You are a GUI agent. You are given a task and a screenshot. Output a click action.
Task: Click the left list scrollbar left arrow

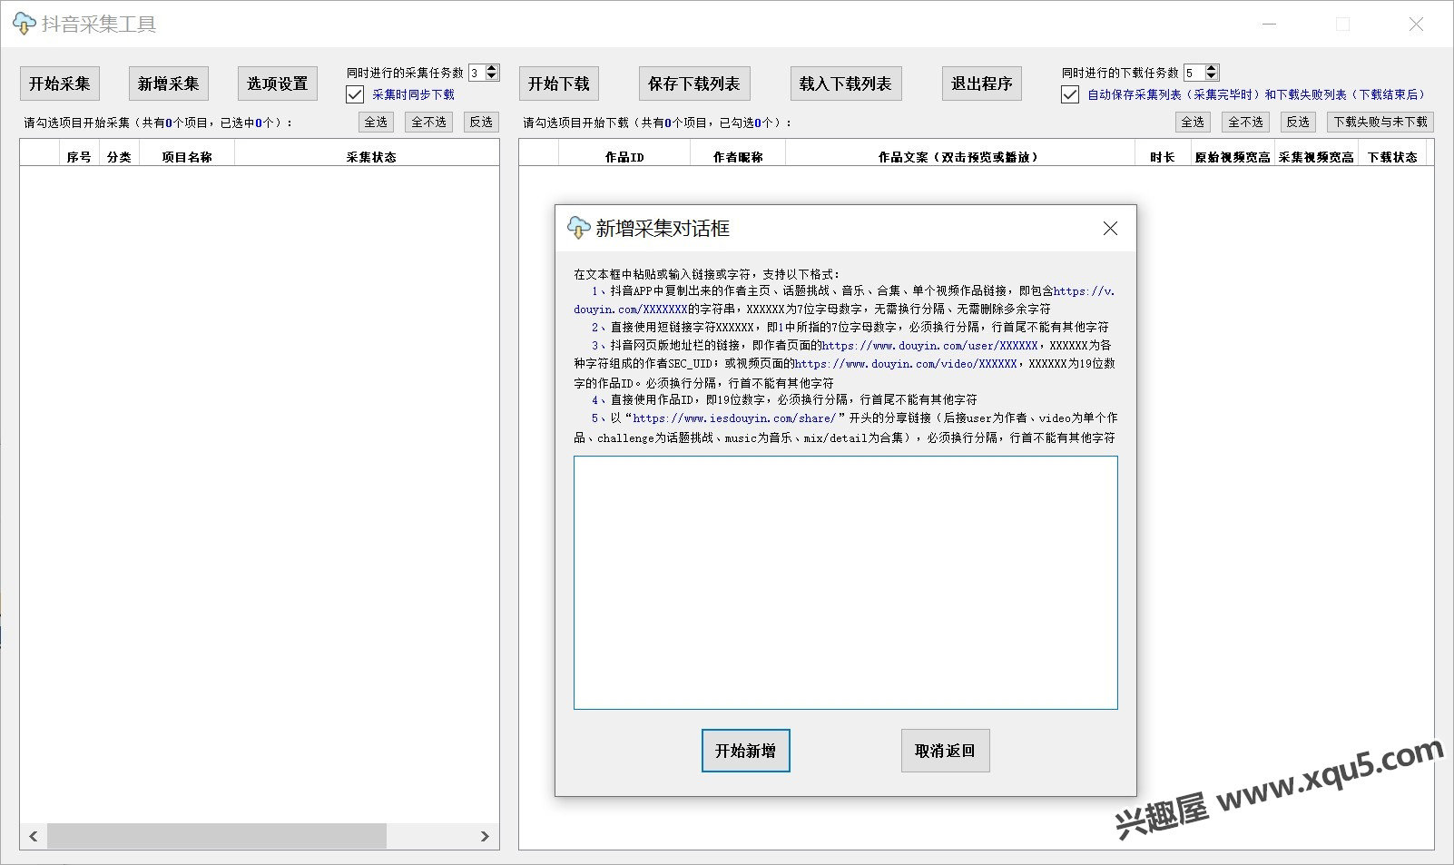coord(34,836)
